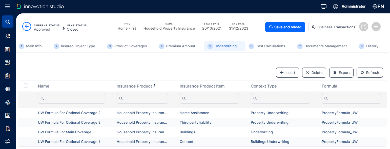Click the back arrow circle icon
The image size is (390, 149).
coord(27,27)
